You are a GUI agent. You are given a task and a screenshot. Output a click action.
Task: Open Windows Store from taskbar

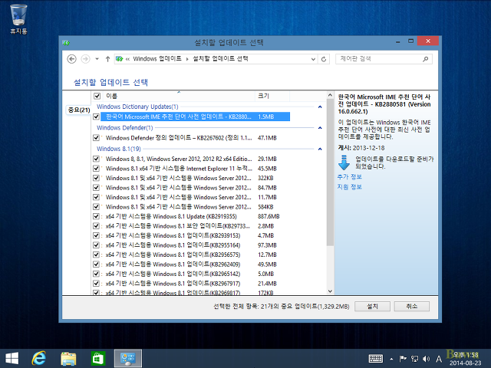coord(98,358)
